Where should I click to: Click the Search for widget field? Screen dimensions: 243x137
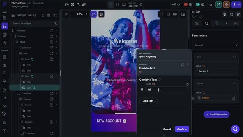35,24
